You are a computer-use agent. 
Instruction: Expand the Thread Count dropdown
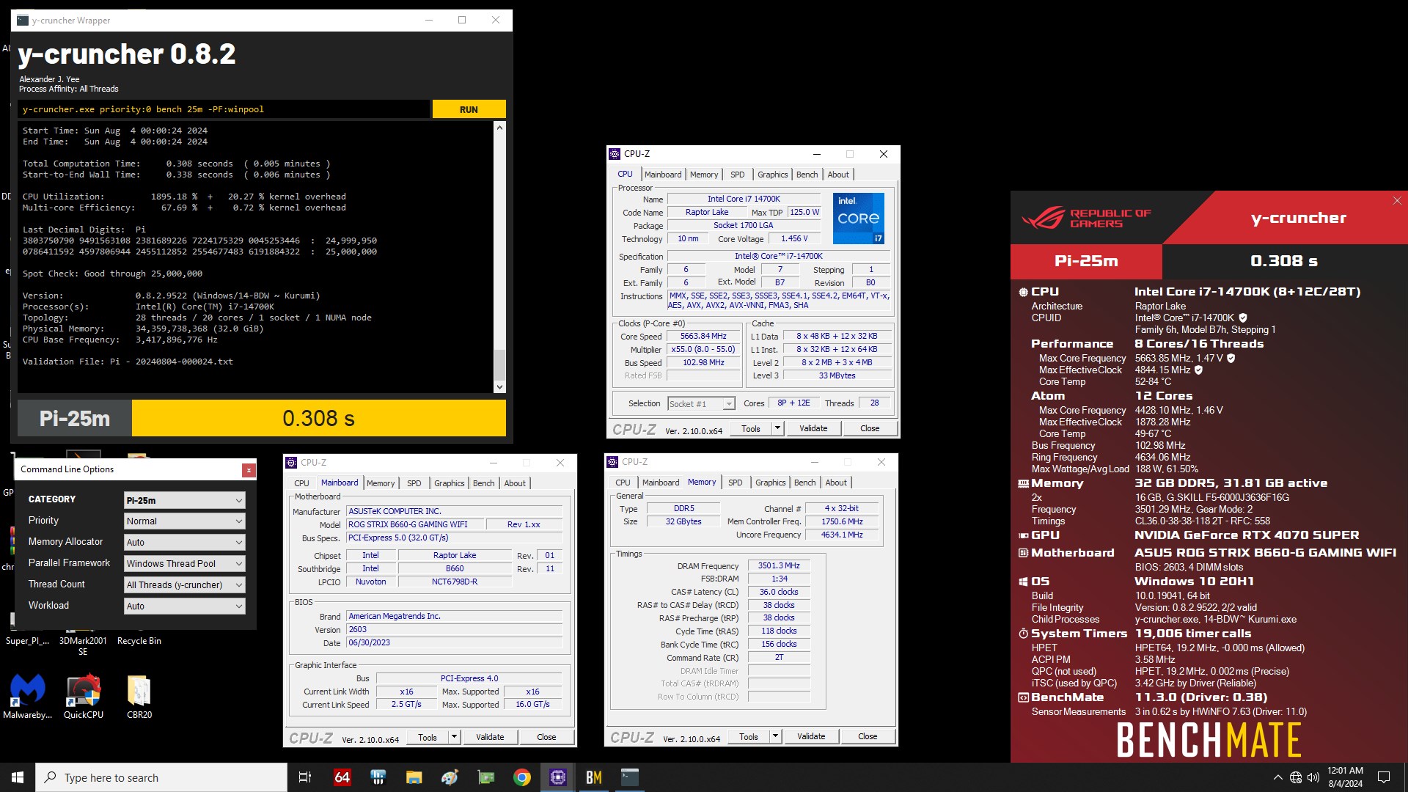pyautogui.click(x=184, y=585)
